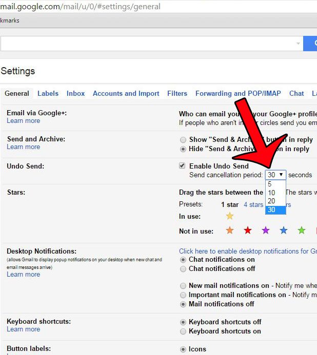Screen dimensions: 317x355
Task: Open the Filters settings tab
Action: pyautogui.click(x=177, y=93)
